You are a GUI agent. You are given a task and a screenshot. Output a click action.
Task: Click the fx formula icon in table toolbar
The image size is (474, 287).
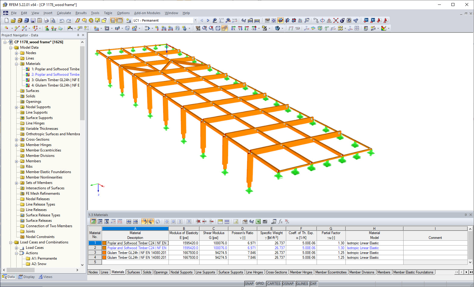(x=280, y=221)
